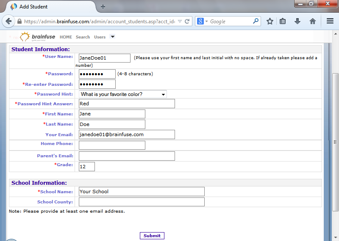Click the 'Note: Please provide' text

(67, 211)
